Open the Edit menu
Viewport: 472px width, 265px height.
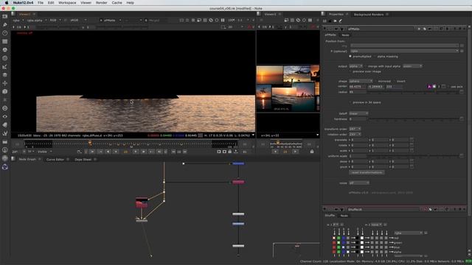pyautogui.click(x=51, y=3)
